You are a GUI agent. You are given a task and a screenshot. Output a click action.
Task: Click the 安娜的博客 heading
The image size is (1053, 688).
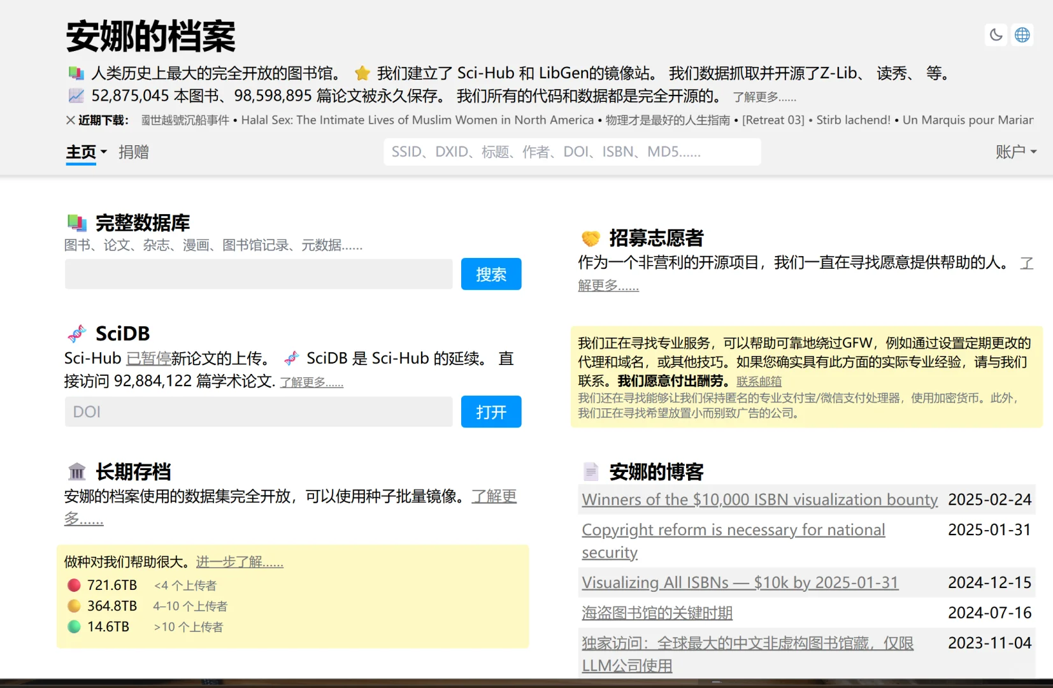(656, 472)
